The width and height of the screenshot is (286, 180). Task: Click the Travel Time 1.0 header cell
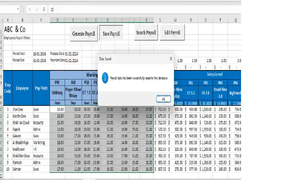(220, 93)
